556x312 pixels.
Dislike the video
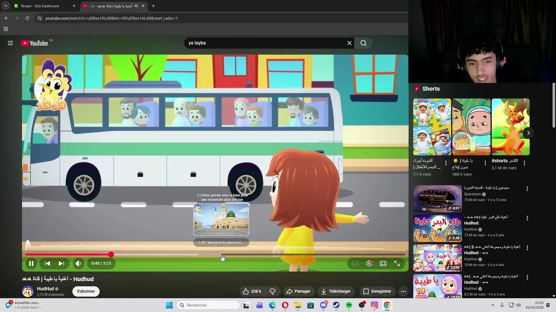[273, 291]
